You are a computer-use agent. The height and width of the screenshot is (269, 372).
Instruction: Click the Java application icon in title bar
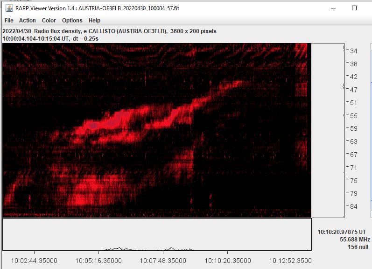pos(9,8)
